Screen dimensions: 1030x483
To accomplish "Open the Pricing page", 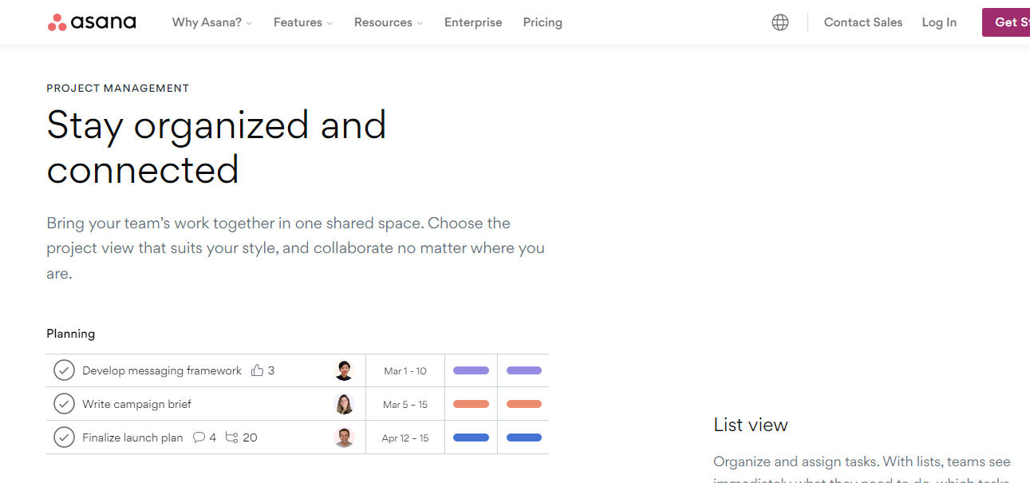I will tap(543, 22).
